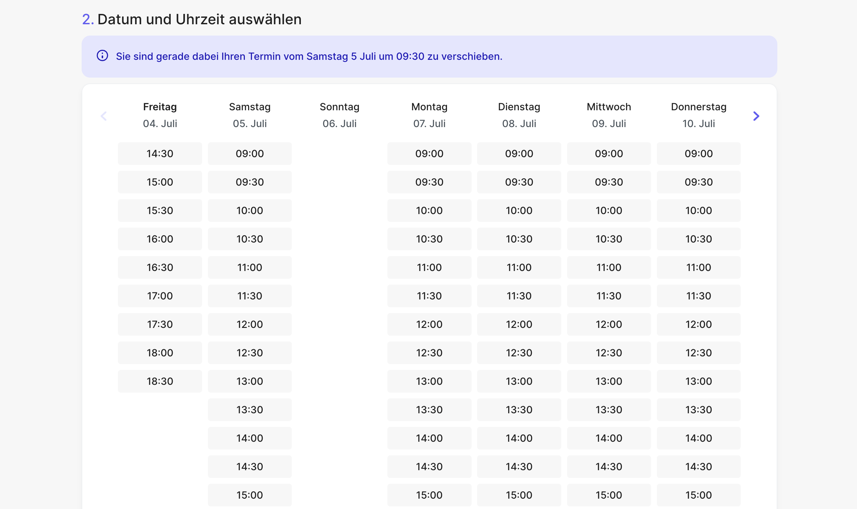Image resolution: width=857 pixels, height=509 pixels.
Task: Select 14:00 on Mittwoch 09. Juli
Action: click(x=609, y=438)
